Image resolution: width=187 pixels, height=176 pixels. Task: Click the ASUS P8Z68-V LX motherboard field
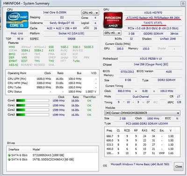(151, 59)
